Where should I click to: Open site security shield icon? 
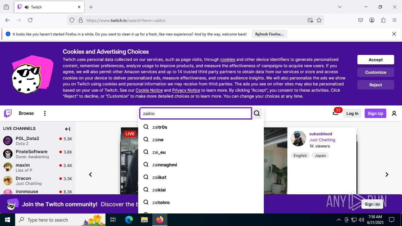click(x=72, y=20)
